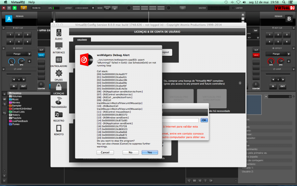Screen dimensions: 297x186
Task: Click OK button in validation dialog
Action: pyautogui.click(x=204, y=120)
